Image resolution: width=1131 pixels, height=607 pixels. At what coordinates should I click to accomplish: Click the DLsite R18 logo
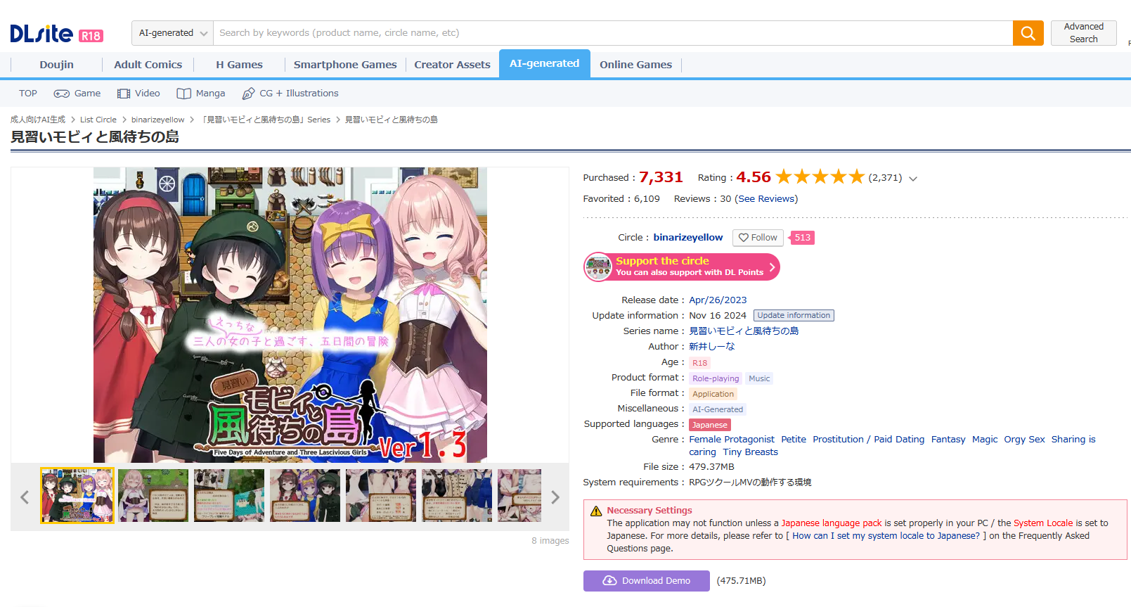click(57, 33)
